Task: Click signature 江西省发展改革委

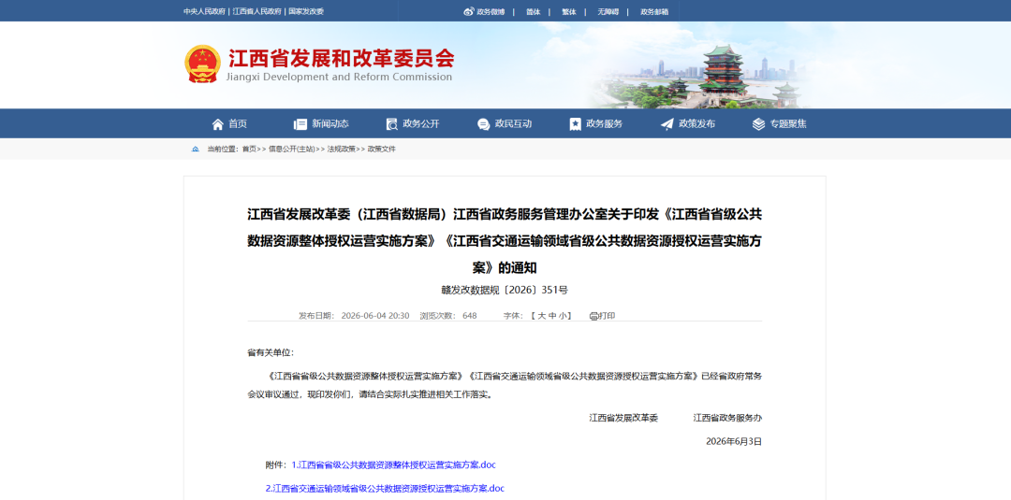Action: (623, 418)
